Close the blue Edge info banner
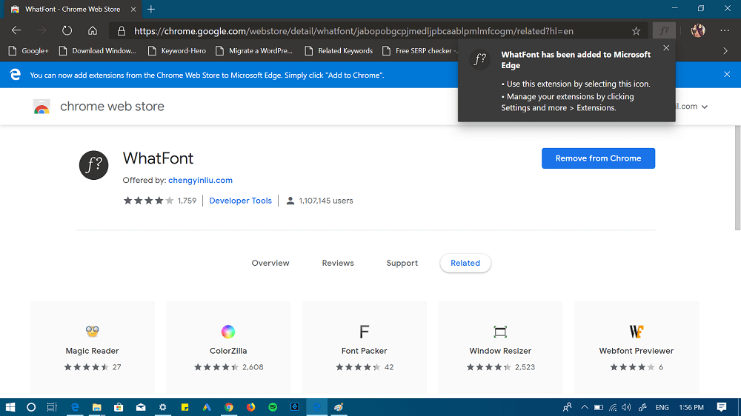 point(727,75)
